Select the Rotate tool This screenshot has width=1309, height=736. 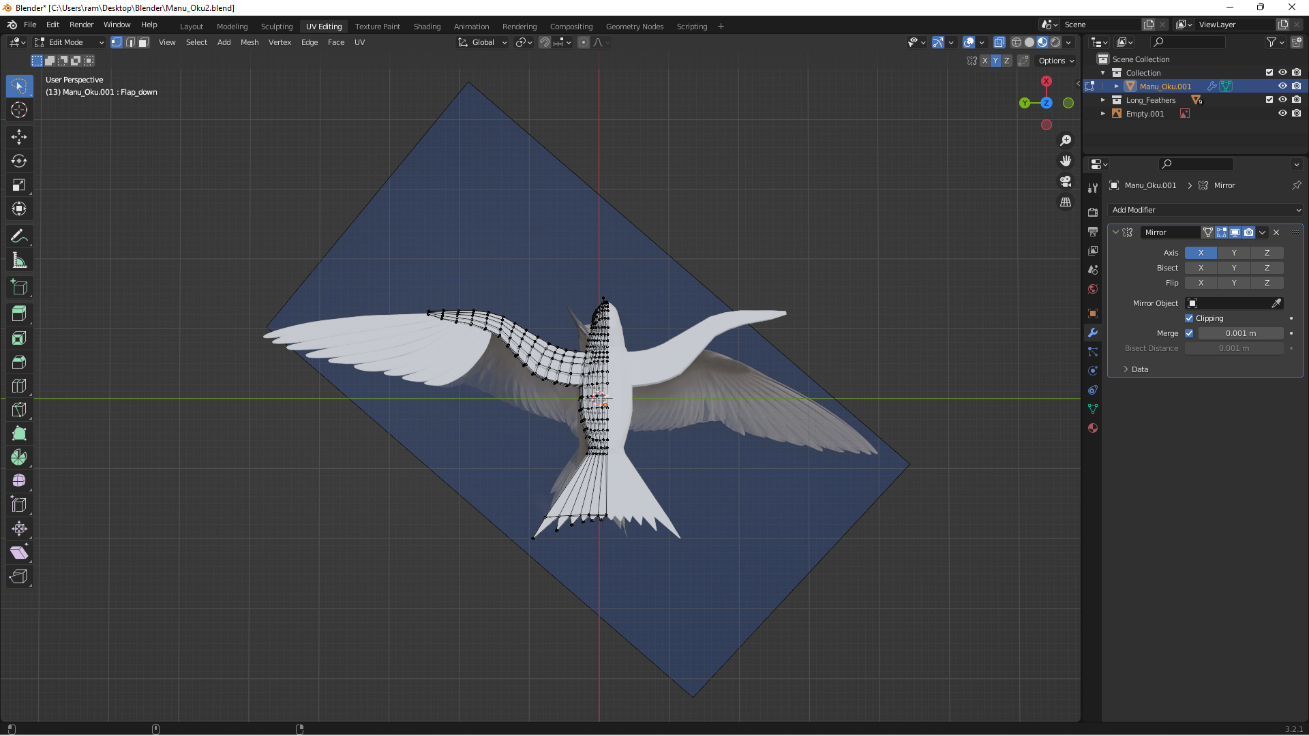click(19, 161)
